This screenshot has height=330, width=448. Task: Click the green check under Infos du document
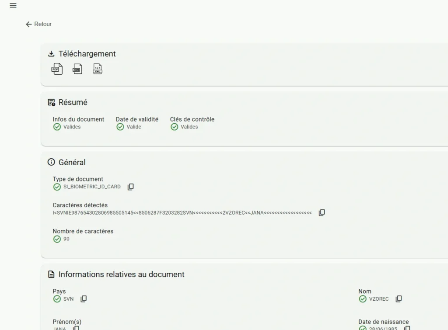click(57, 127)
